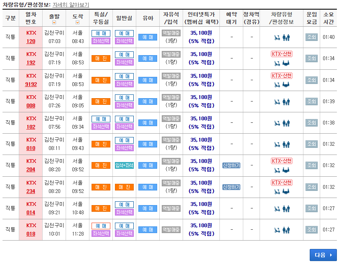This screenshot has width=344, height=269.
Task: Choose standard 좌석선택 for KTX 014
Action: pos(125,212)
